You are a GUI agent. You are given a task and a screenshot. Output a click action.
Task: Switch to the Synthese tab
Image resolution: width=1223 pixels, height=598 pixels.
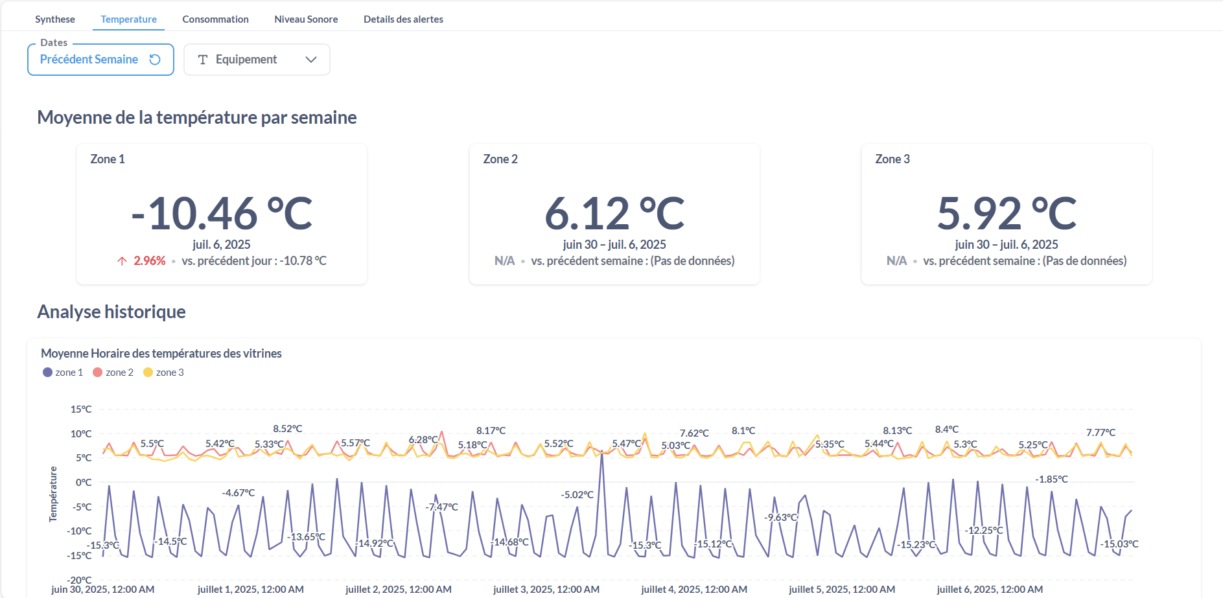55,19
